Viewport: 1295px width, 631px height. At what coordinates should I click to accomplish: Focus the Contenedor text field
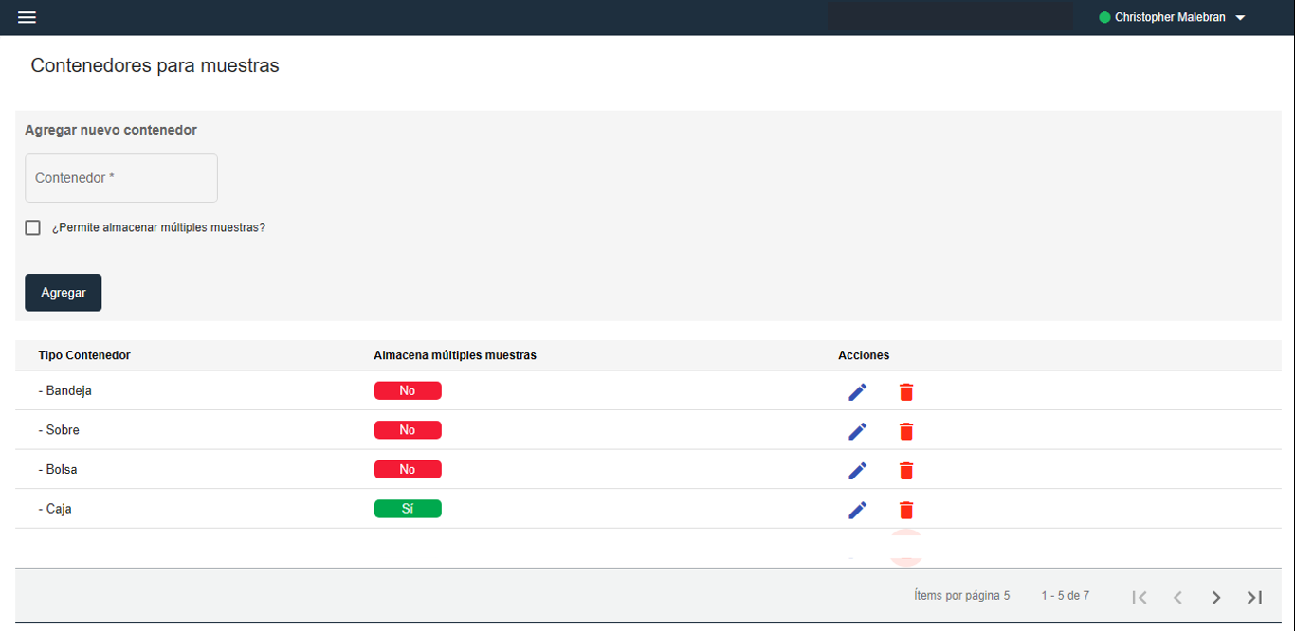[x=121, y=178]
